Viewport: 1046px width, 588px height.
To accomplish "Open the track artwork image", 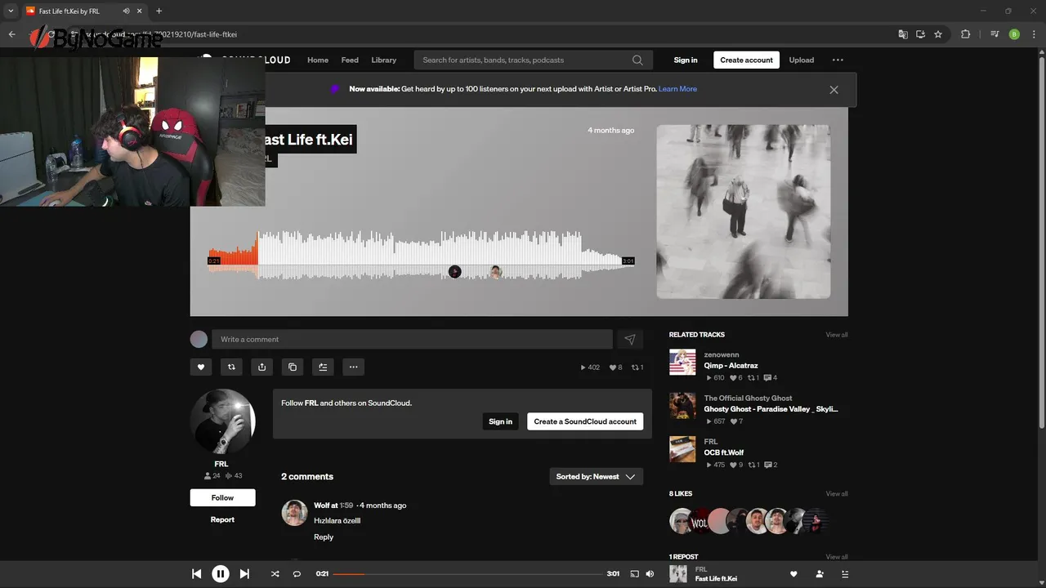I will 744,212.
